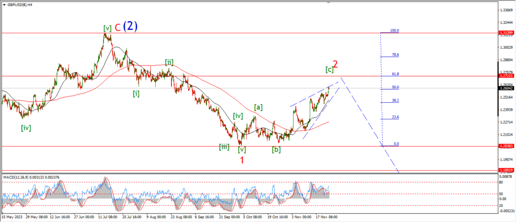Screen dimensions: 516x222
Task: Select the Fibonacci 23.6 level label
Action: [x=395, y=117]
